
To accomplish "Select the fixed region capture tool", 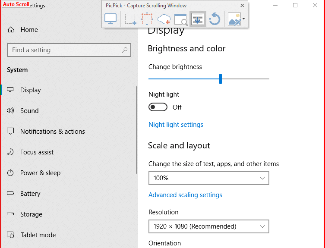I will (147, 19).
